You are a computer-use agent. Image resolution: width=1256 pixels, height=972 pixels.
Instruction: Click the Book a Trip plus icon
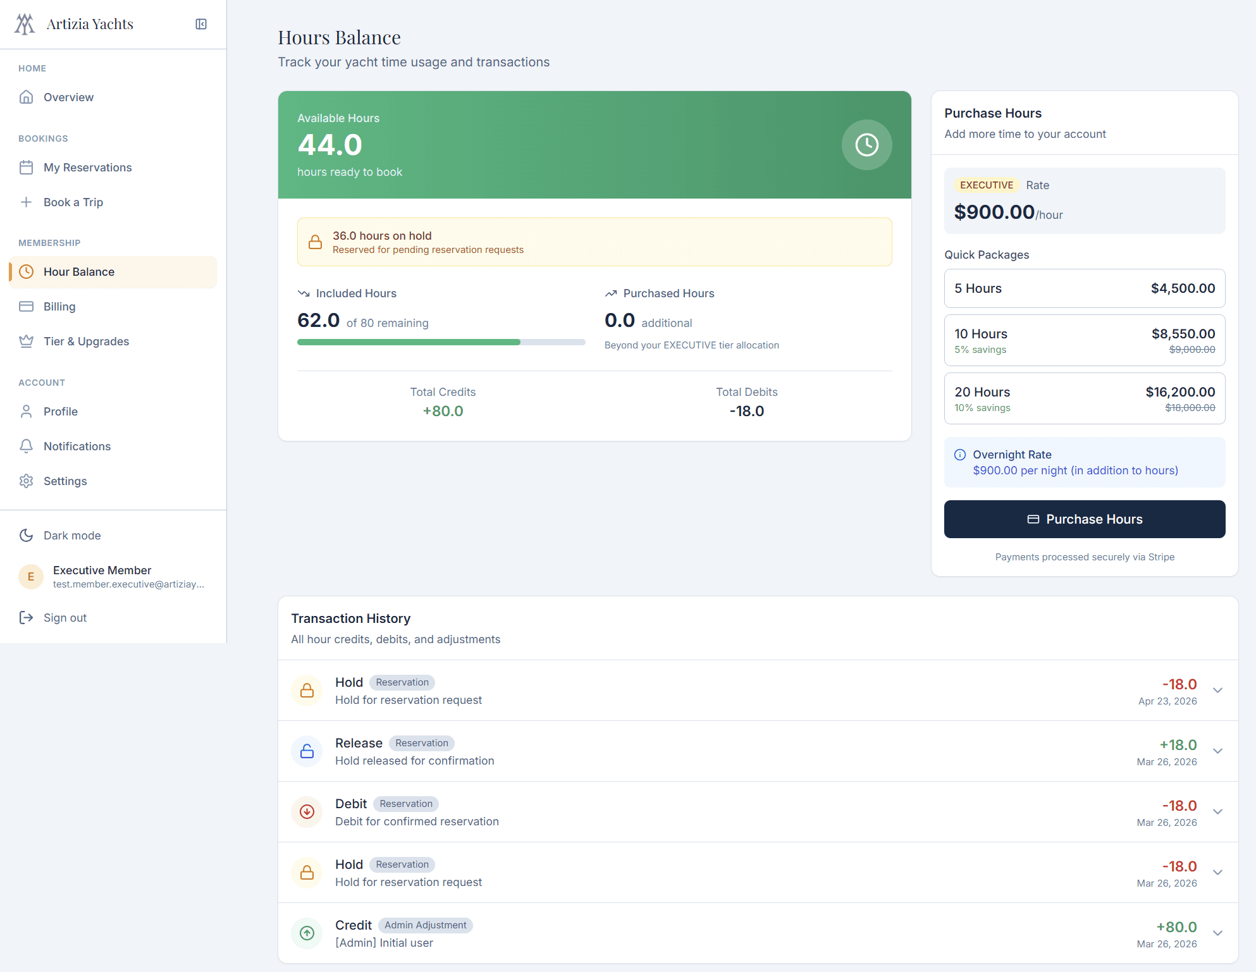[x=26, y=202]
